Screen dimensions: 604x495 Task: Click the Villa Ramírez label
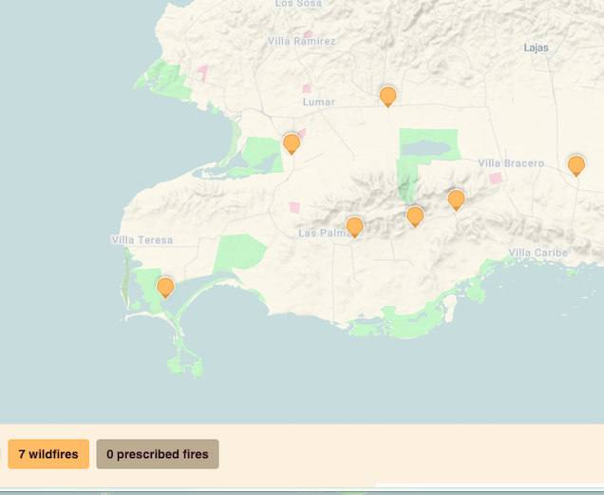tap(302, 41)
